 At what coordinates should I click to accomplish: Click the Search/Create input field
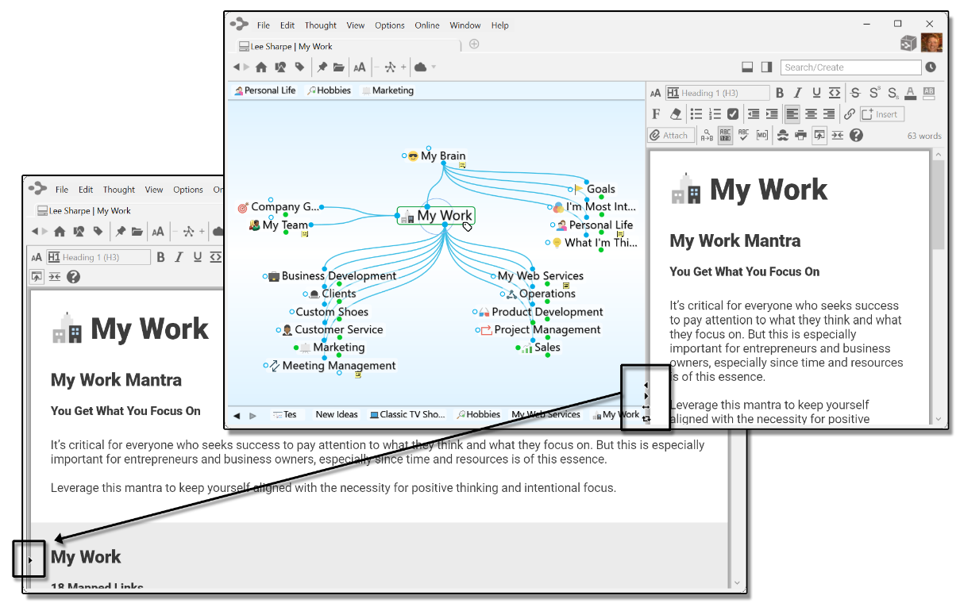[850, 67]
